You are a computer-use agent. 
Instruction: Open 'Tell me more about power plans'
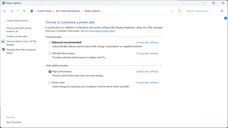click(x=98, y=31)
